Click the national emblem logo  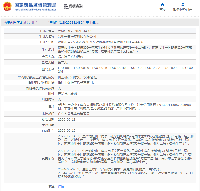tap(7, 7)
